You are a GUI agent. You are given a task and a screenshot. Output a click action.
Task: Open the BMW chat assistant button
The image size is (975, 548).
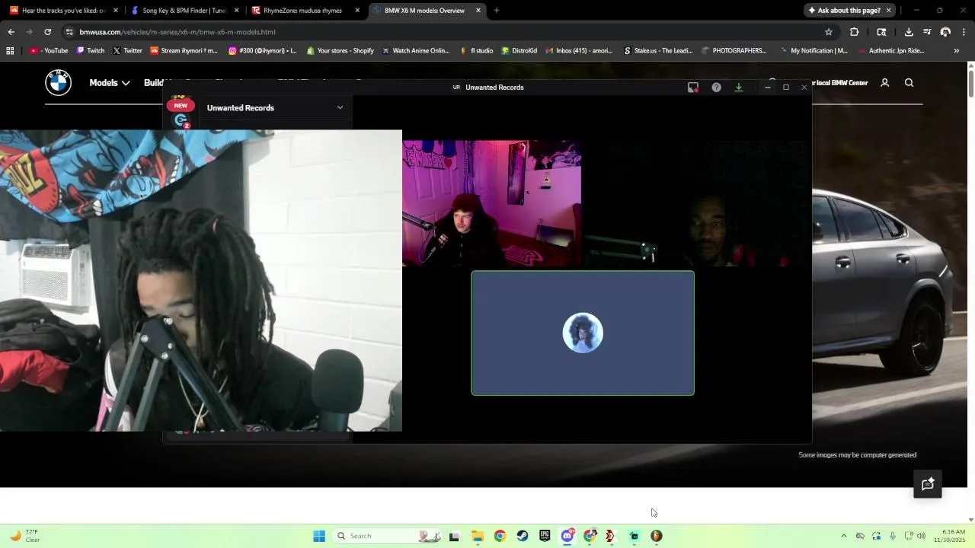pos(928,484)
